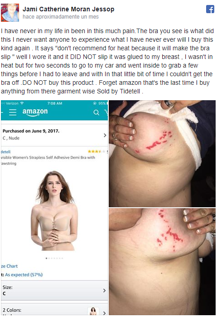Select the nude color swatch thumbnail

93,311
